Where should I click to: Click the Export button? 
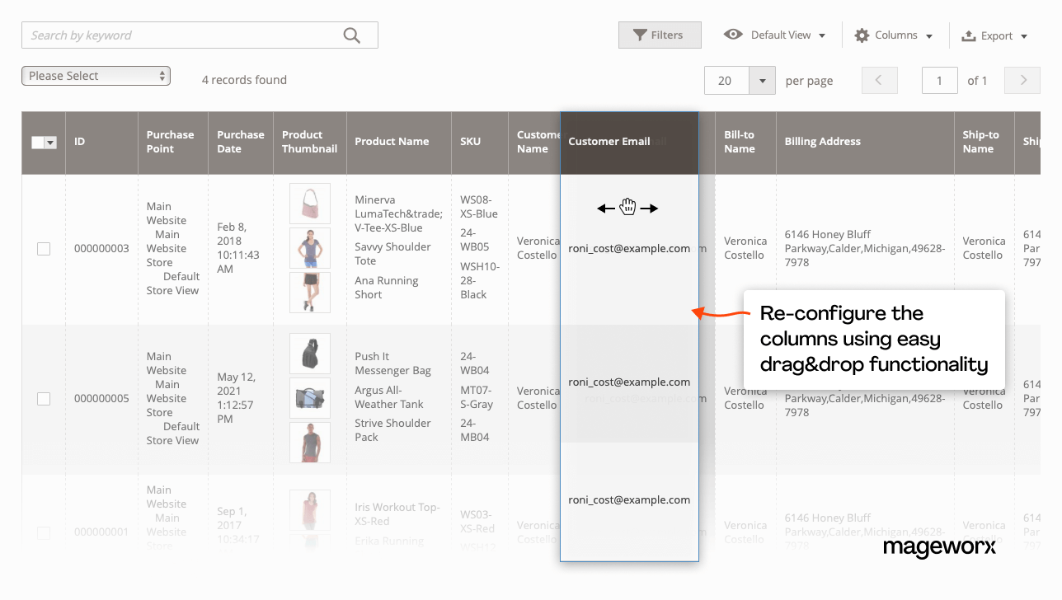[994, 35]
